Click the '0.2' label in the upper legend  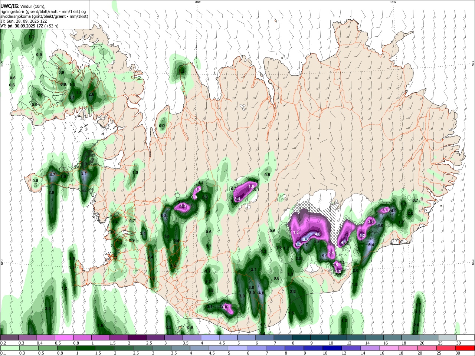tap(3, 343)
